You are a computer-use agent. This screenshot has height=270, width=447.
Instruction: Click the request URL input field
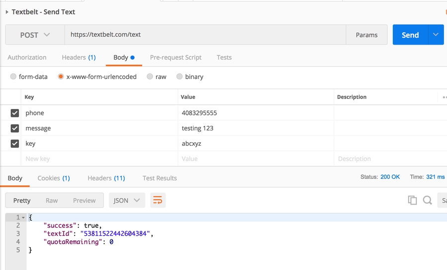click(205, 35)
